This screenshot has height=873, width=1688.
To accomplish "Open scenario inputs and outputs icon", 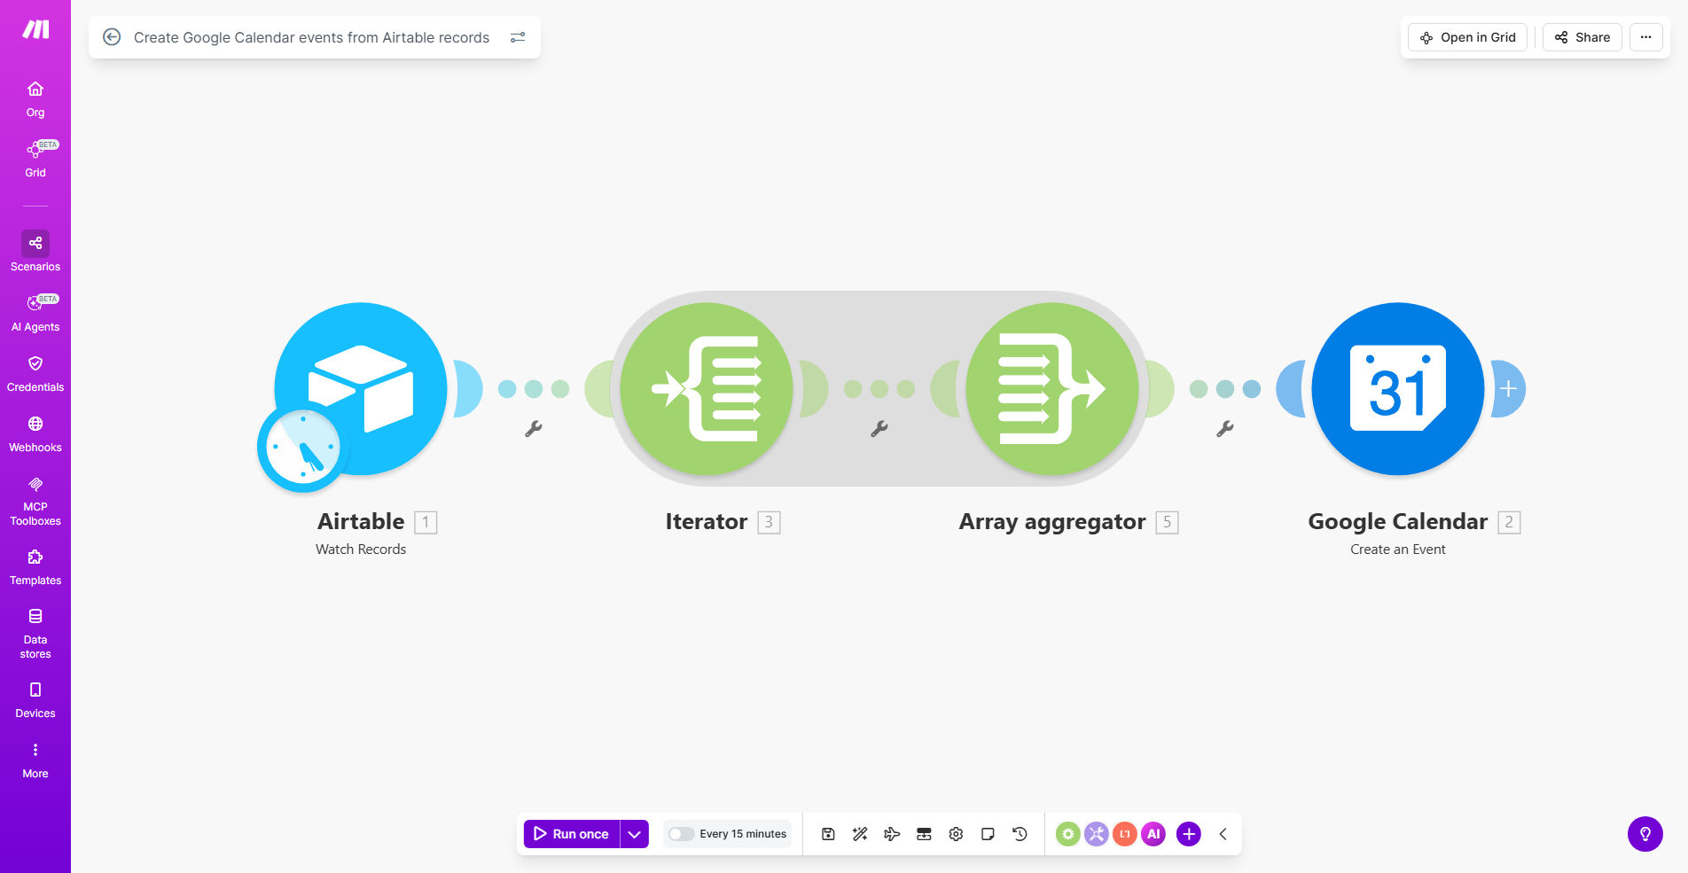I will click(x=924, y=834).
